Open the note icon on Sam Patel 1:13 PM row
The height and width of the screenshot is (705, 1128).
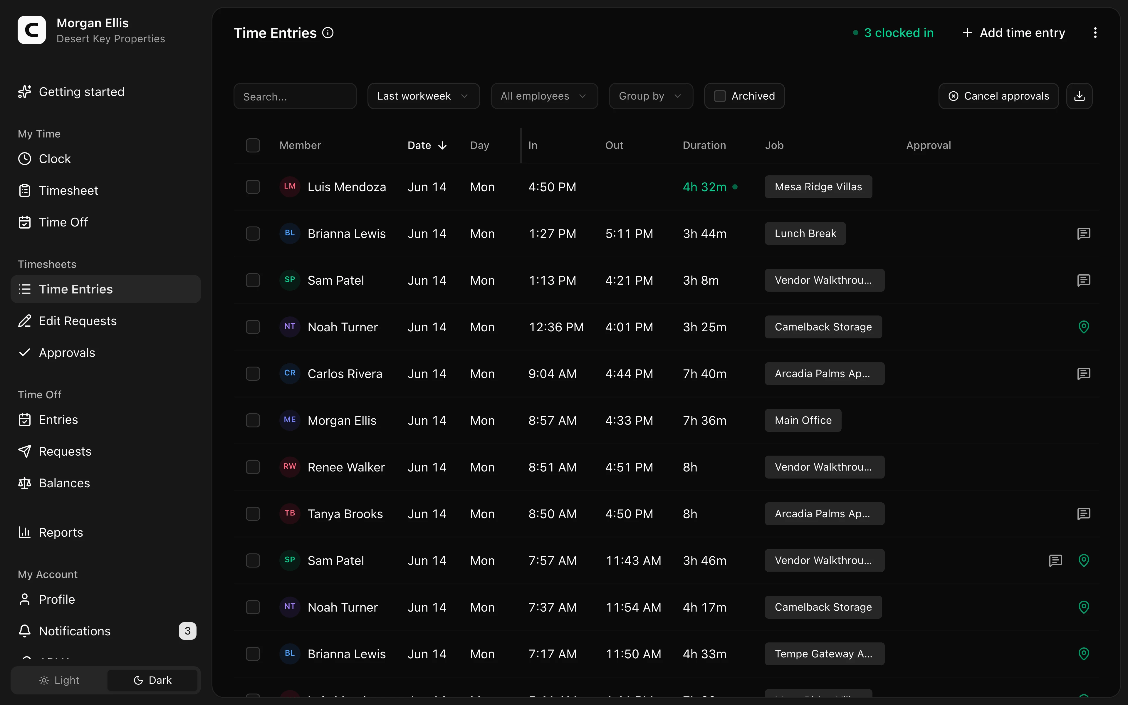[x=1084, y=280]
